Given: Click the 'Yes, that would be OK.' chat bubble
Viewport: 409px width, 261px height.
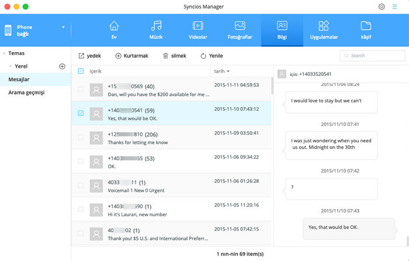Looking at the screenshot, I should tap(349, 229).
